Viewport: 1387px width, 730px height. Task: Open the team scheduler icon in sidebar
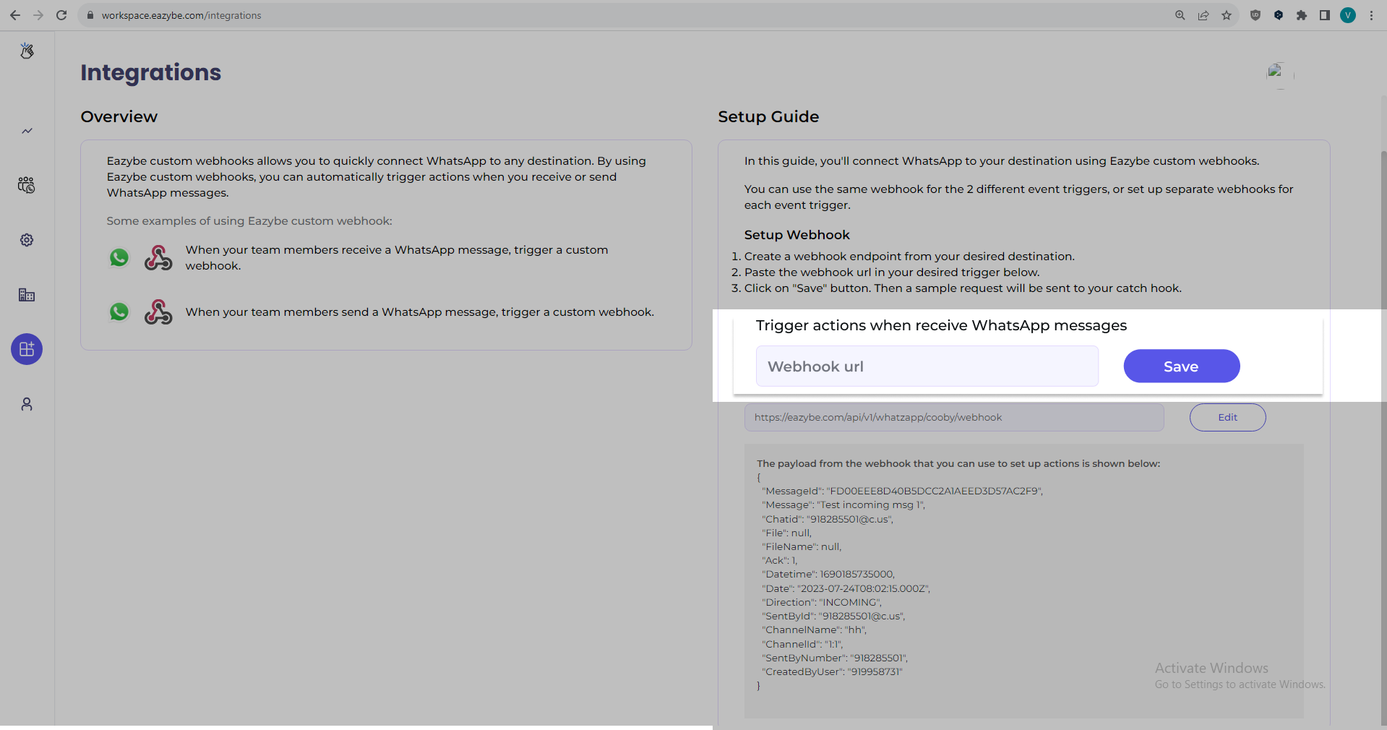point(27,185)
